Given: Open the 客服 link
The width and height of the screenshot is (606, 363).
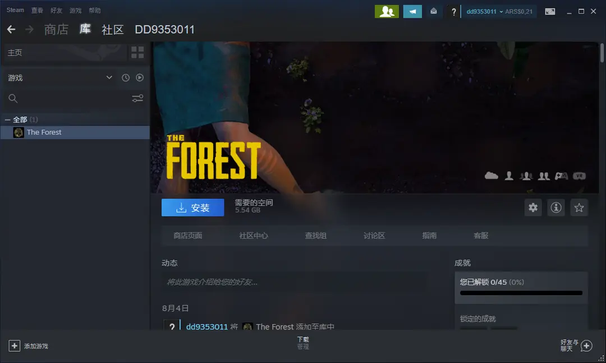Looking at the screenshot, I should pos(481,236).
